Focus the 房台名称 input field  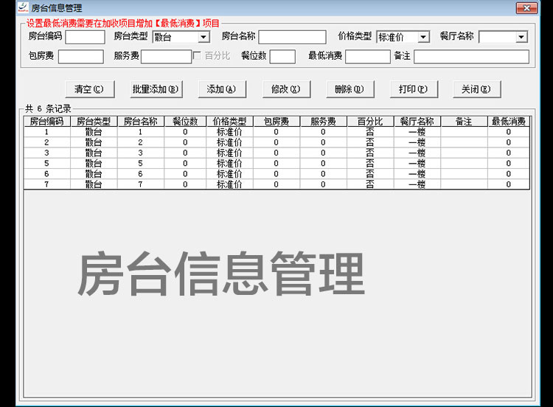293,37
